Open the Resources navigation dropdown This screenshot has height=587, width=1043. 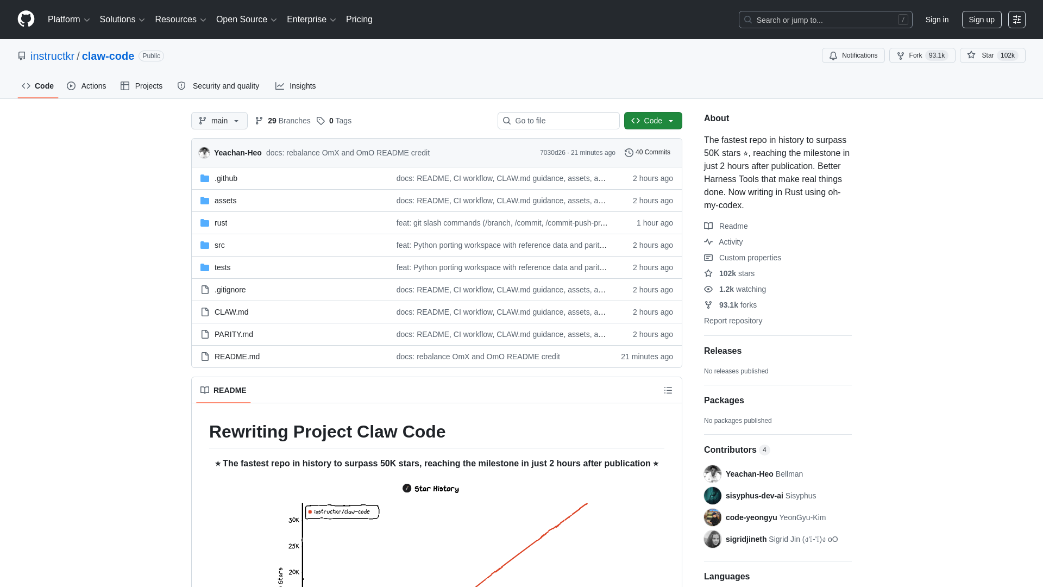[x=180, y=20]
